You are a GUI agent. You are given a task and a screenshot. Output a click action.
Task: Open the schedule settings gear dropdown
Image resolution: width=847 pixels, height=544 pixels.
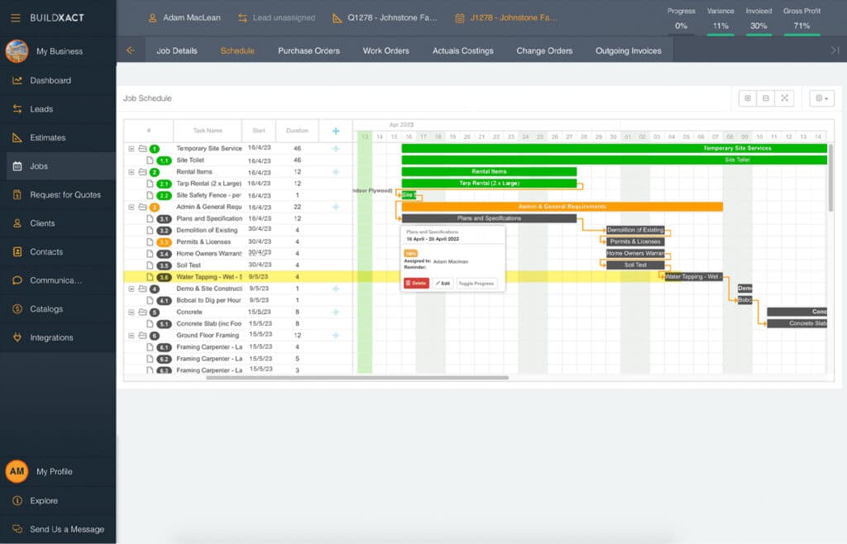click(821, 98)
